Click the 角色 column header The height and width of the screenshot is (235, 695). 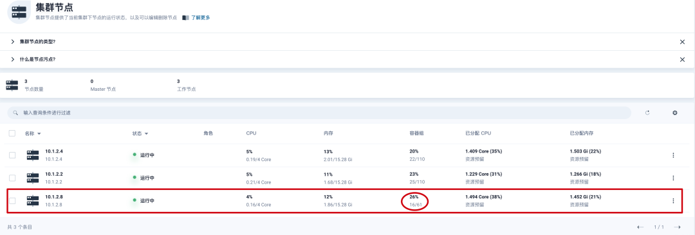208,133
